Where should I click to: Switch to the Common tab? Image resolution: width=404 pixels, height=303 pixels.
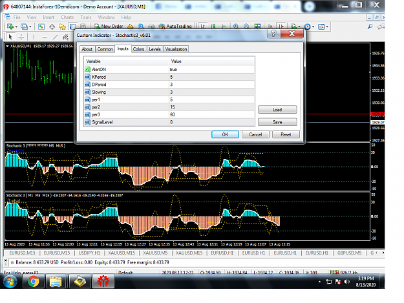click(x=105, y=49)
